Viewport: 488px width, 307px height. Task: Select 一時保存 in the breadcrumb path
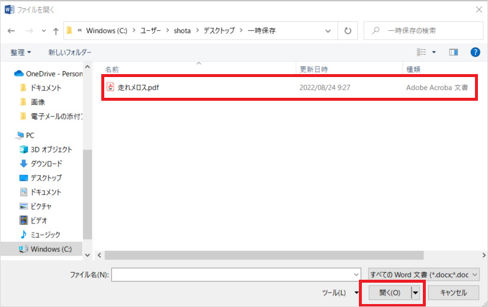point(261,30)
